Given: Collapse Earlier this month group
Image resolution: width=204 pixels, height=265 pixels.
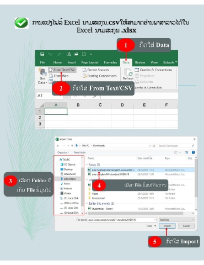Looking at the screenshot, I should [87, 204].
